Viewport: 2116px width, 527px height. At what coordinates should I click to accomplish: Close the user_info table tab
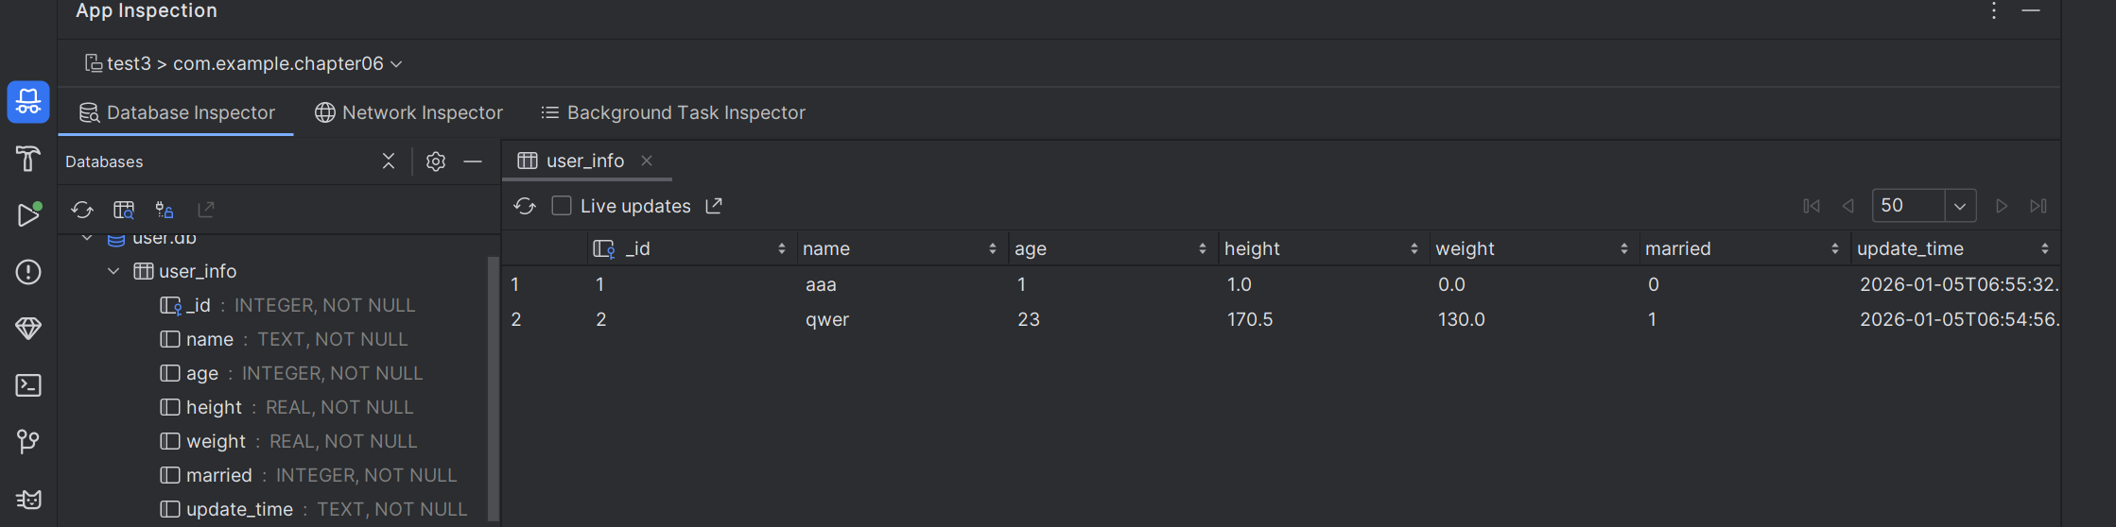(x=647, y=161)
